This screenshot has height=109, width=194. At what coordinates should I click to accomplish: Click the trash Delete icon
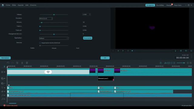tap(27, 63)
